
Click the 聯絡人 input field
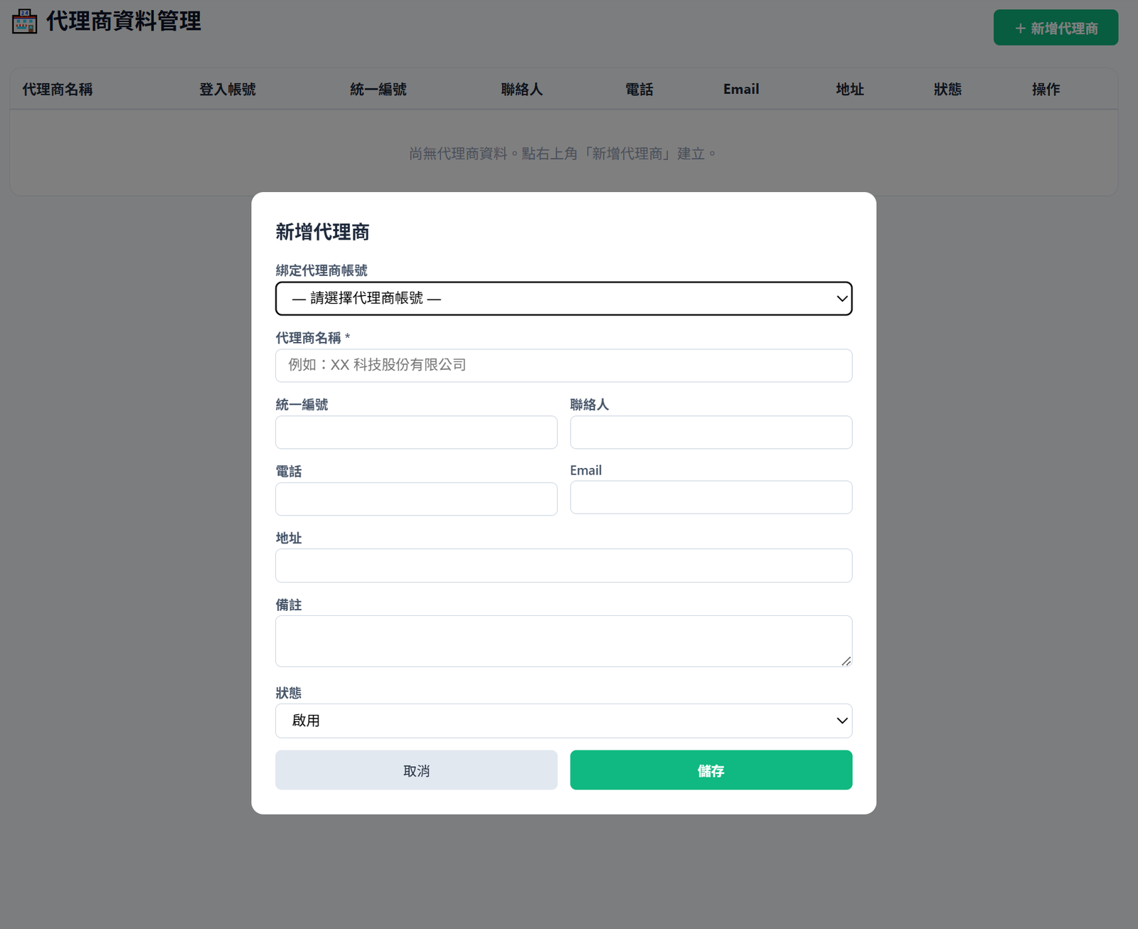coord(711,432)
